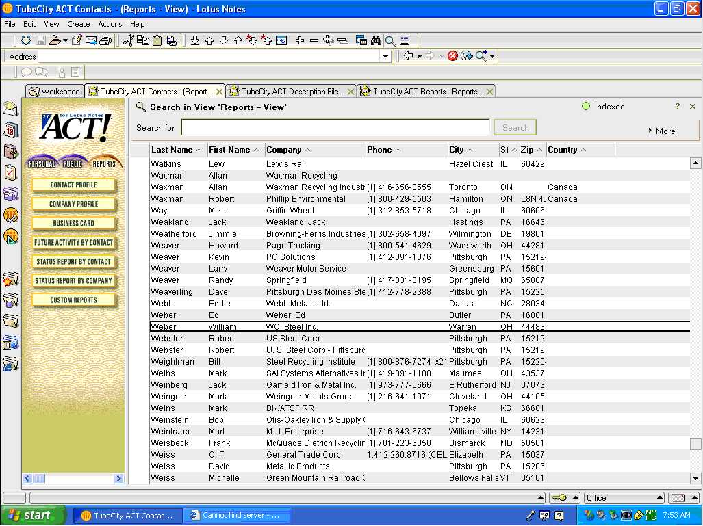Click the Windows Start button
Screen dimensions: 703x526
click(34, 515)
